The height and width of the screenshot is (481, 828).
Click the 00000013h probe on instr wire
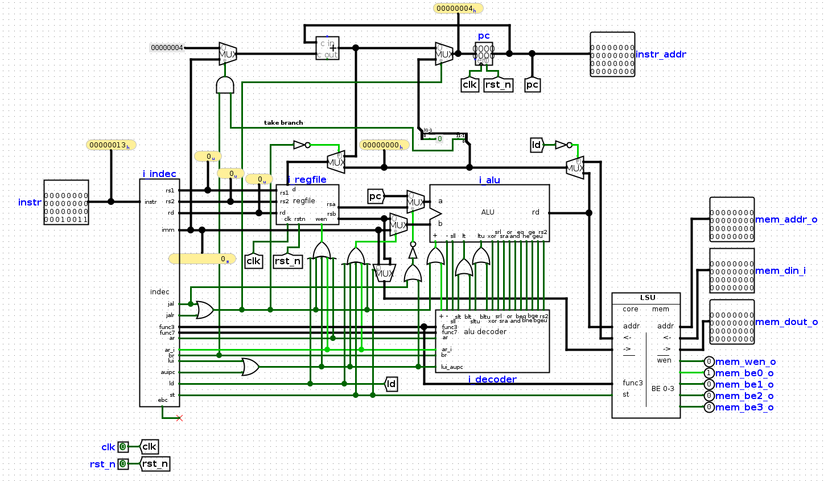pos(111,145)
